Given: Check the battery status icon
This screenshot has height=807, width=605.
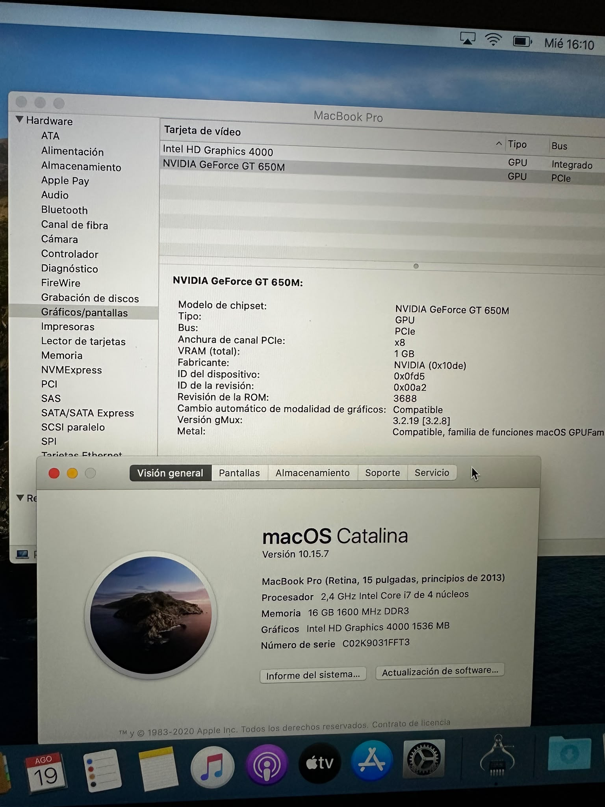Looking at the screenshot, I should (x=522, y=41).
